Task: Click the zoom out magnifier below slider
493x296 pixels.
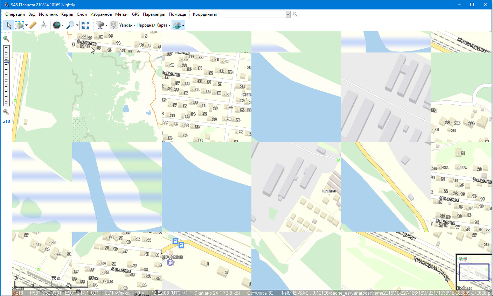Action: (6, 112)
